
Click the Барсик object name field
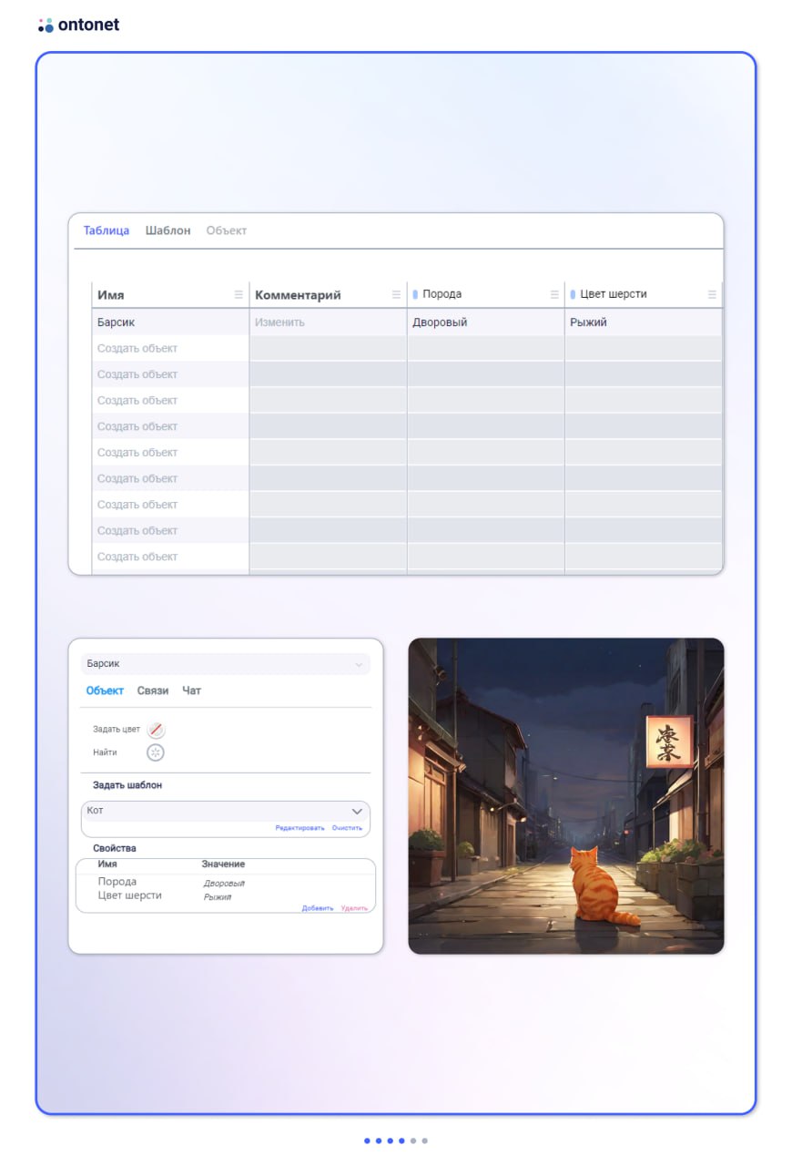pos(226,664)
